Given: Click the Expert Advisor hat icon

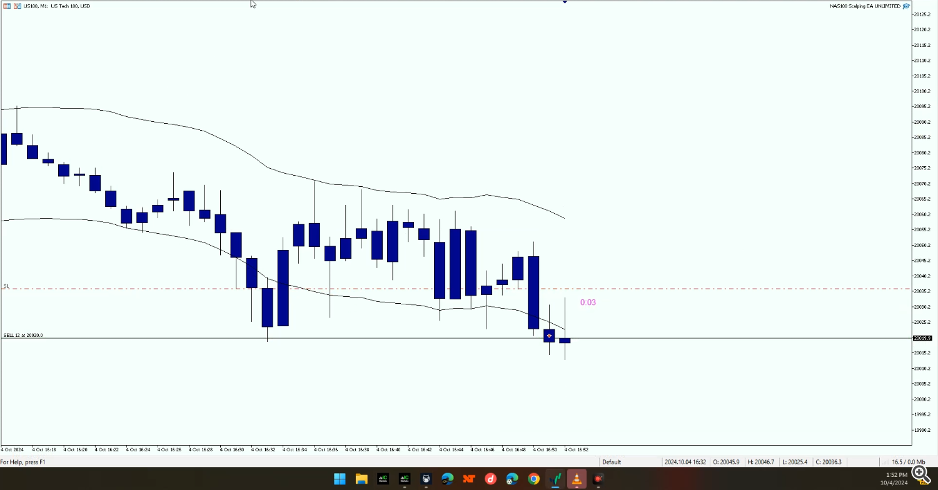Looking at the screenshot, I should (906, 6).
